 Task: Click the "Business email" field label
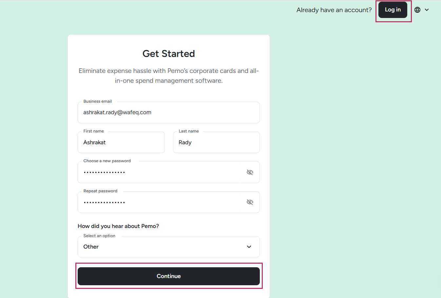[x=97, y=101]
